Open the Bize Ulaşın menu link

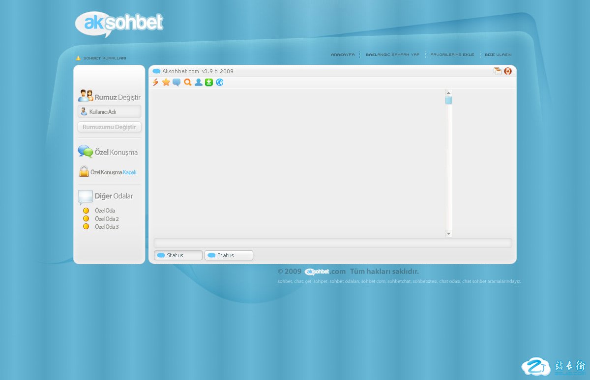498,55
